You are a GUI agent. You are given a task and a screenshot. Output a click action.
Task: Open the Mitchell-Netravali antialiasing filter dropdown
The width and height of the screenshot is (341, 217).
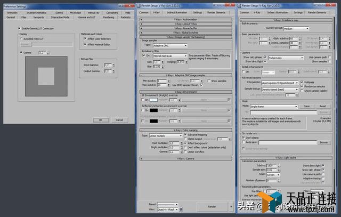[x=170, y=56]
